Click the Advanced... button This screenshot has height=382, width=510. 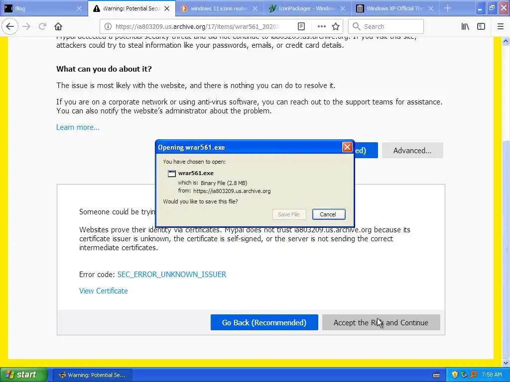(x=412, y=150)
